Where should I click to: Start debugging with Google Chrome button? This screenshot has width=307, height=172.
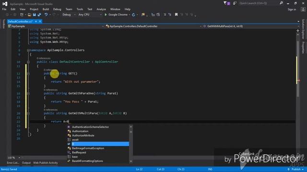click(116, 15)
